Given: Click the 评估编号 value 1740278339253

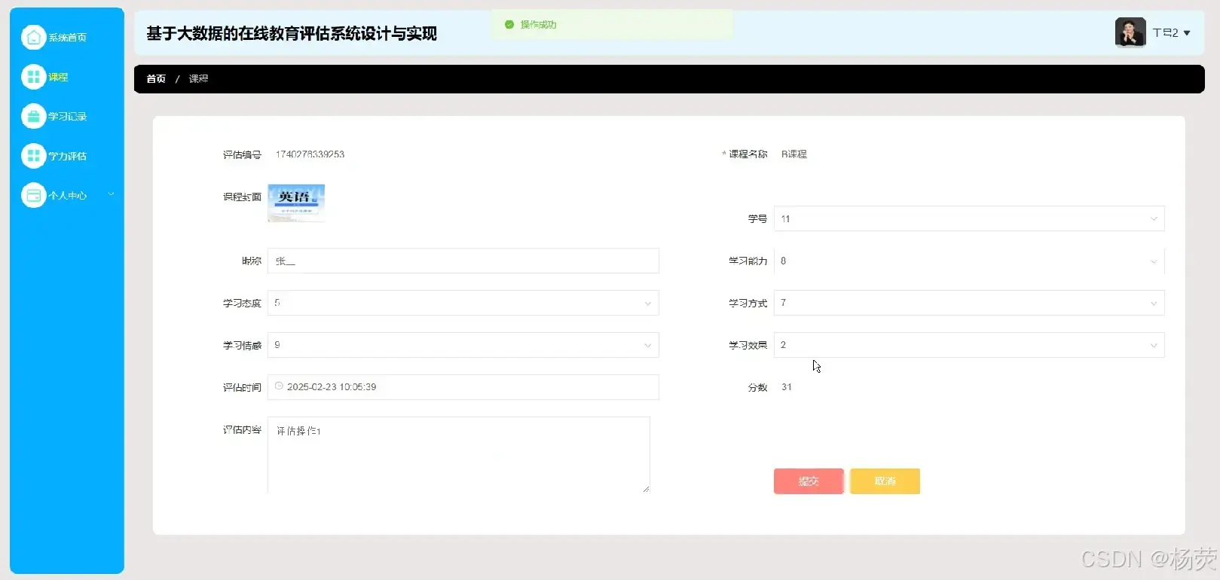Looking at the screenshot, I should [x=310, y=154].
